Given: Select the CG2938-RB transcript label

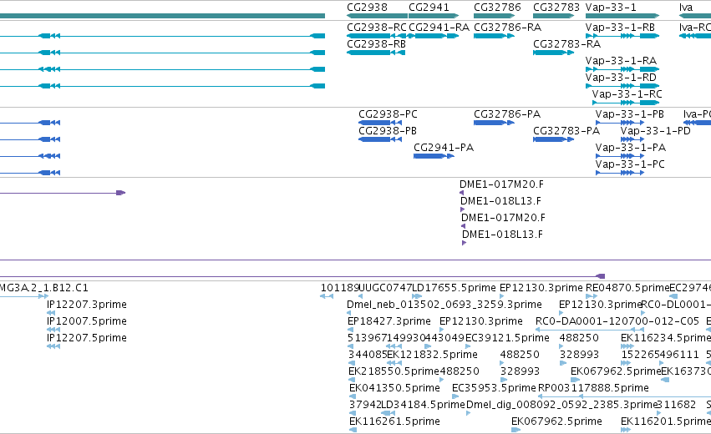Looking at the screenshot, I should tap(376, 44).
